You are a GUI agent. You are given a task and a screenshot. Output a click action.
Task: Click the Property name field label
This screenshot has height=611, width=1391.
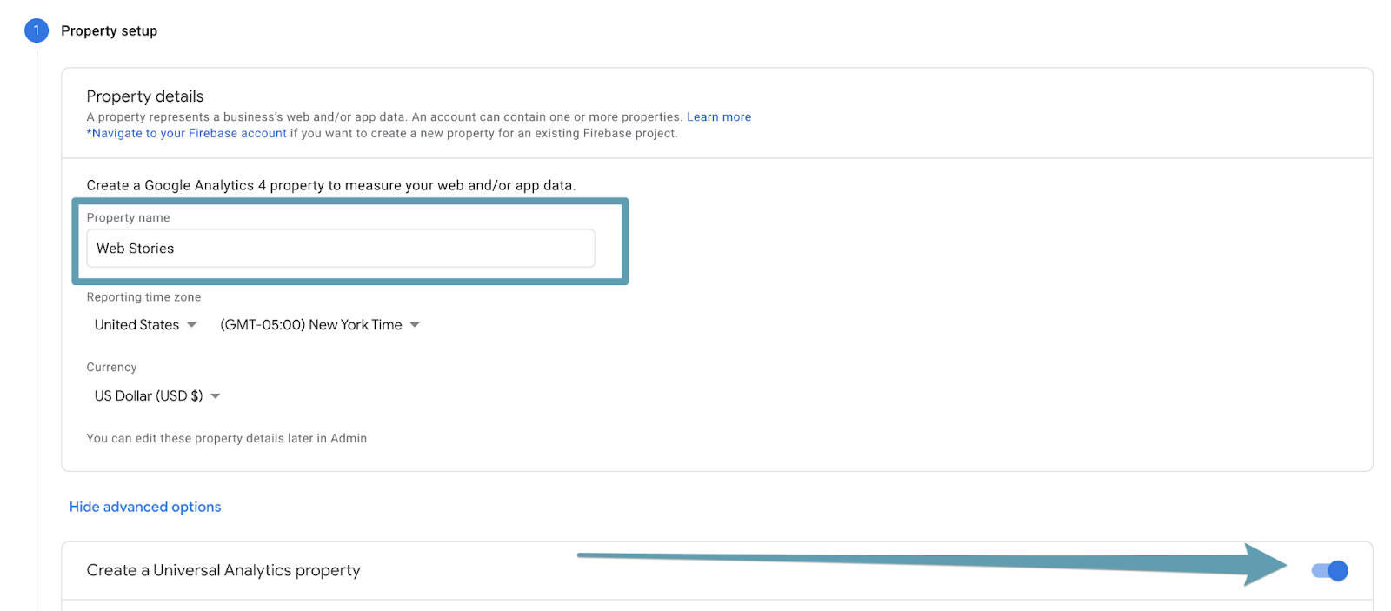[x=128, y=217]
